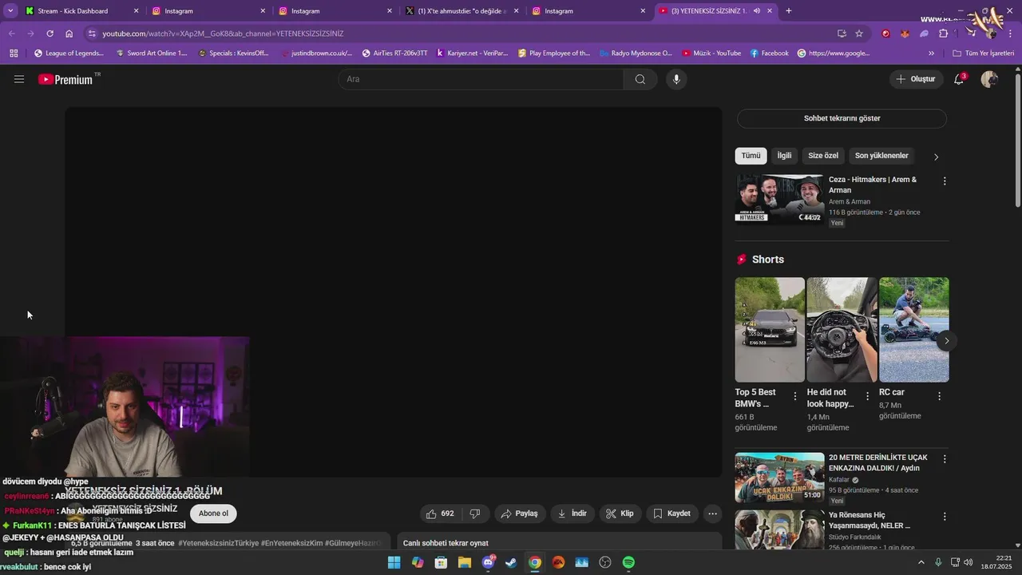The height and width of the screenshot is (575, 1022).
Task: Expand filter chips with right chevron
Action: 937,157
